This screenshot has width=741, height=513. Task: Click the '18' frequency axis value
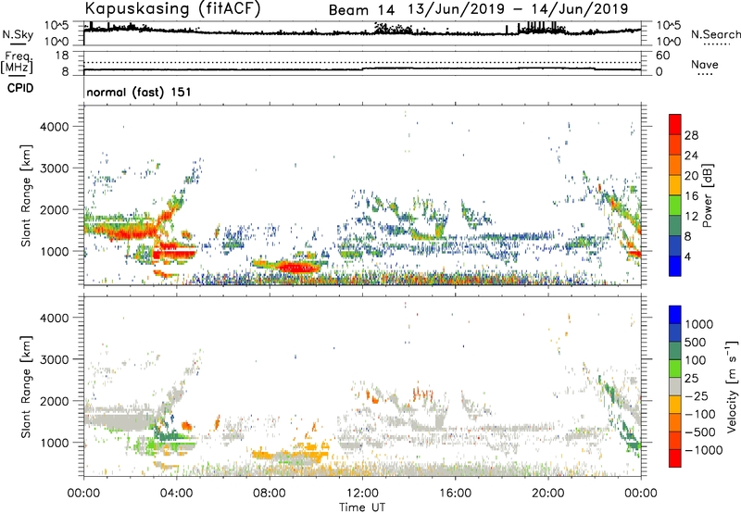(x=62, y=56)
